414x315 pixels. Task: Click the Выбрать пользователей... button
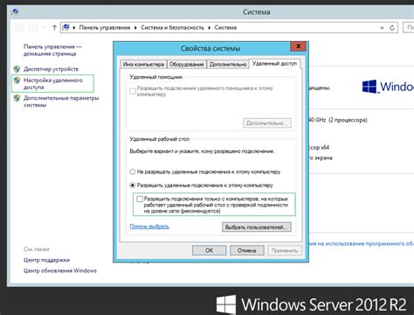click(257, 227)
